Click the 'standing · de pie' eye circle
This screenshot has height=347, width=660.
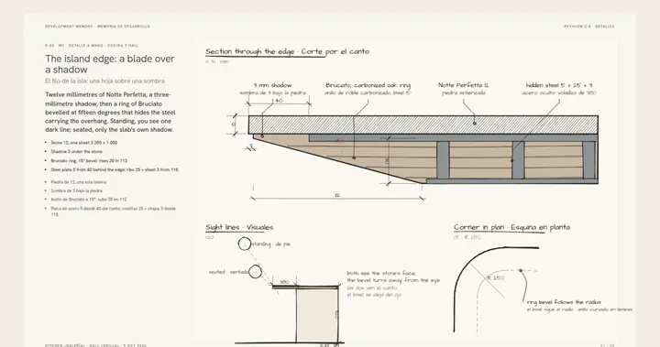click(245, 244)
